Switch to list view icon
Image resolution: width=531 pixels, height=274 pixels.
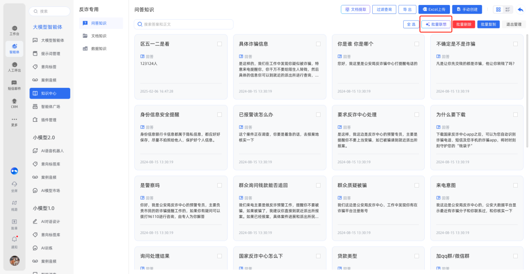coord(508,9)
